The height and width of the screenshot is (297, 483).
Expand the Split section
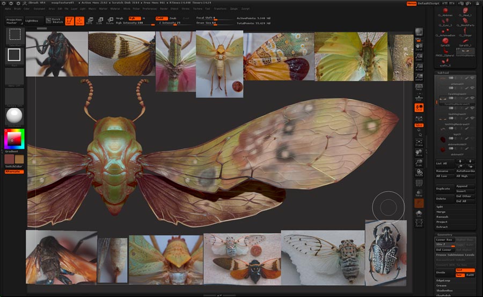[x=440, y=207]
